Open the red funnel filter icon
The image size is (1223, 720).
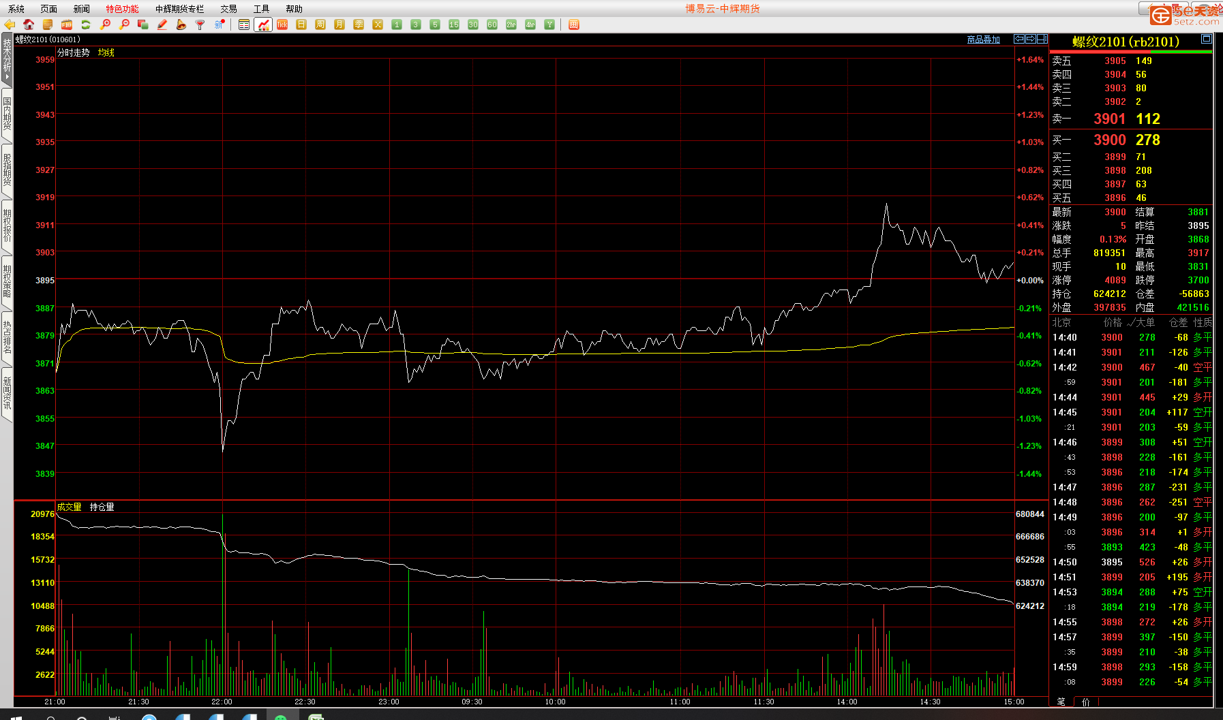200,25
